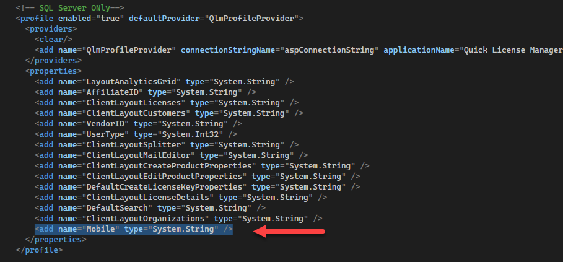Click the ClientLayoutEditProductProperties line

coord(198,177)
